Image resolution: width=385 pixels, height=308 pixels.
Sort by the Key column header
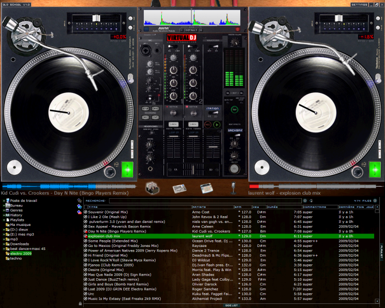[x=259, y=207]
